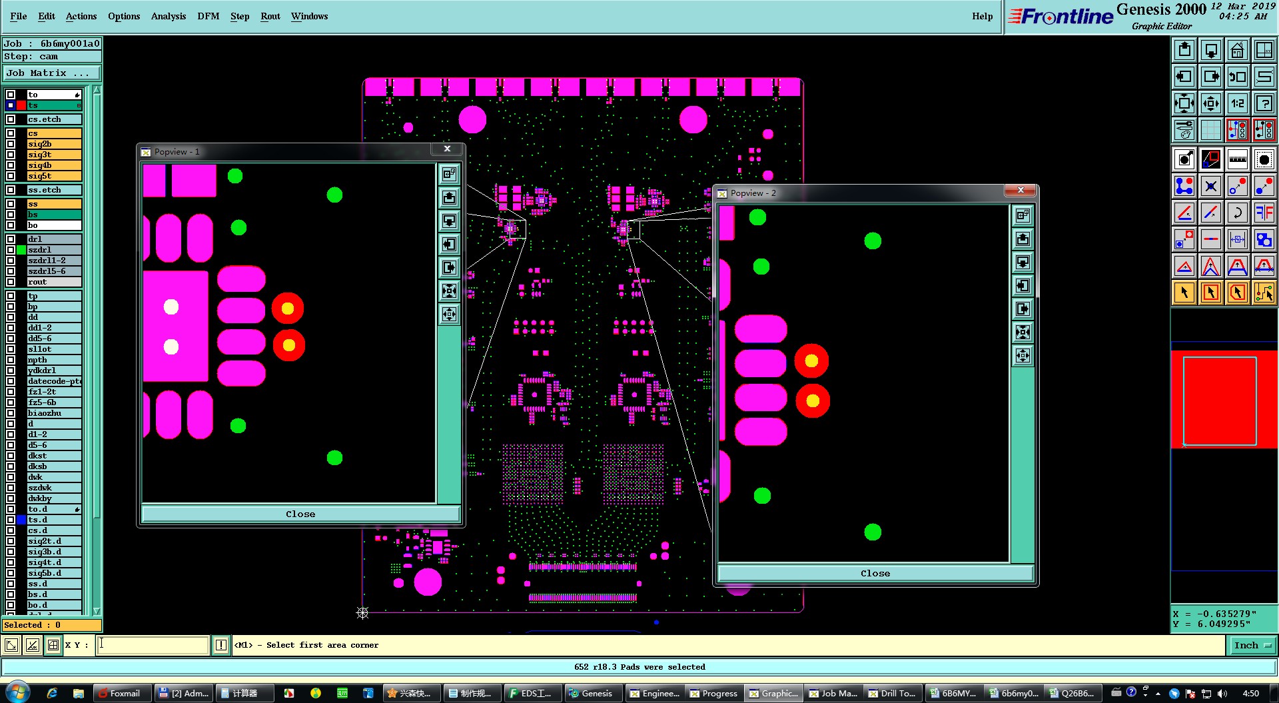The height and width of the screenshot is (703, 1279).
Task: Open the Job Matrix ... menu button
Action: pos(52,73)
